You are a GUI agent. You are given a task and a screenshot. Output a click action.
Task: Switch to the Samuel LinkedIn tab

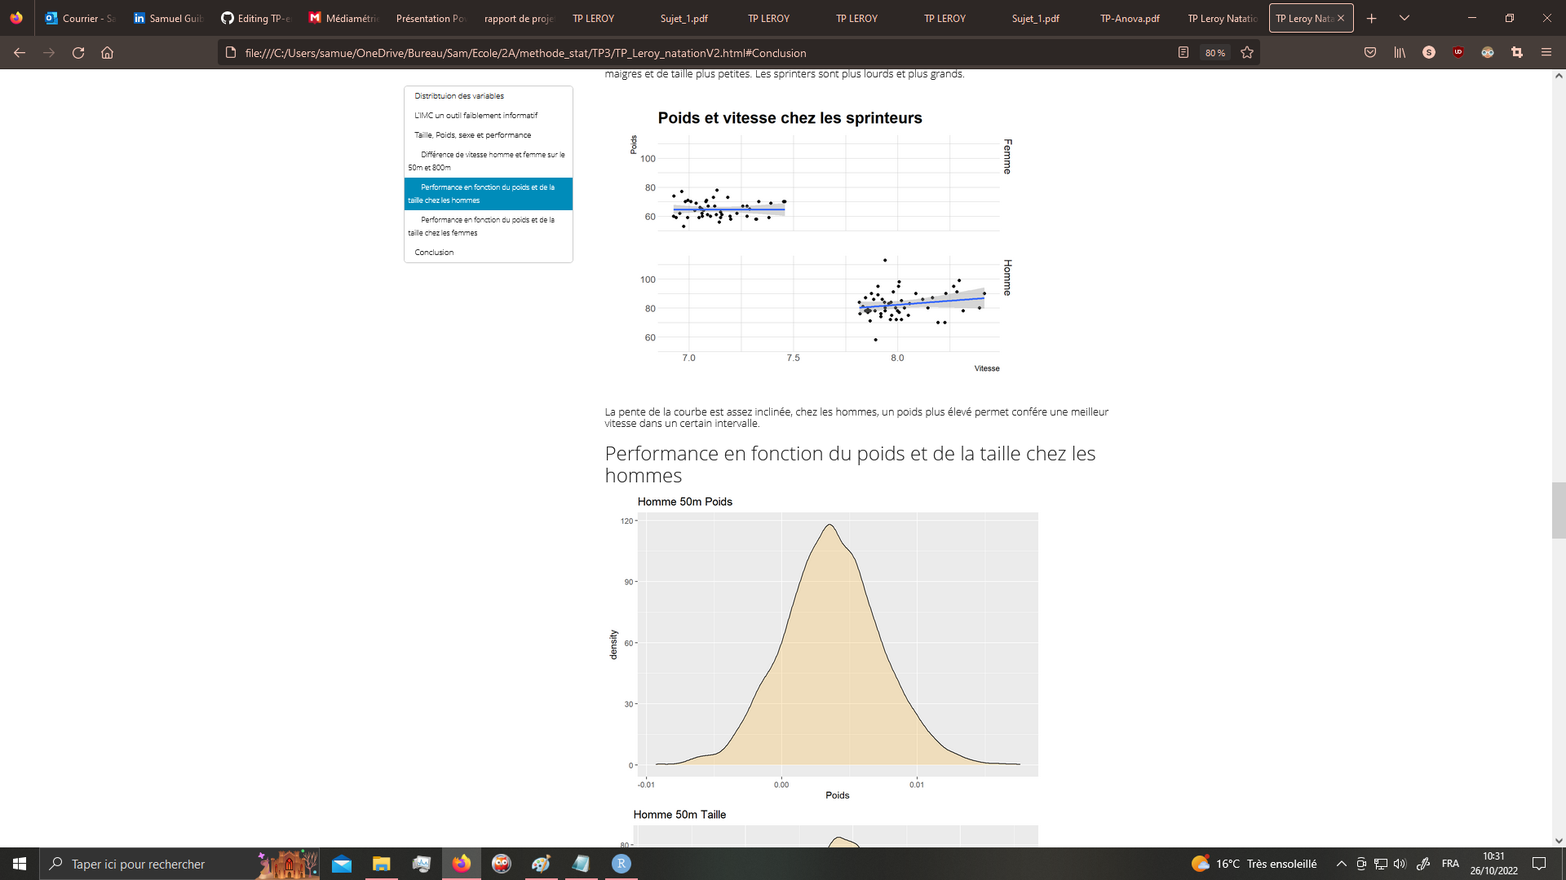point(168,18)
